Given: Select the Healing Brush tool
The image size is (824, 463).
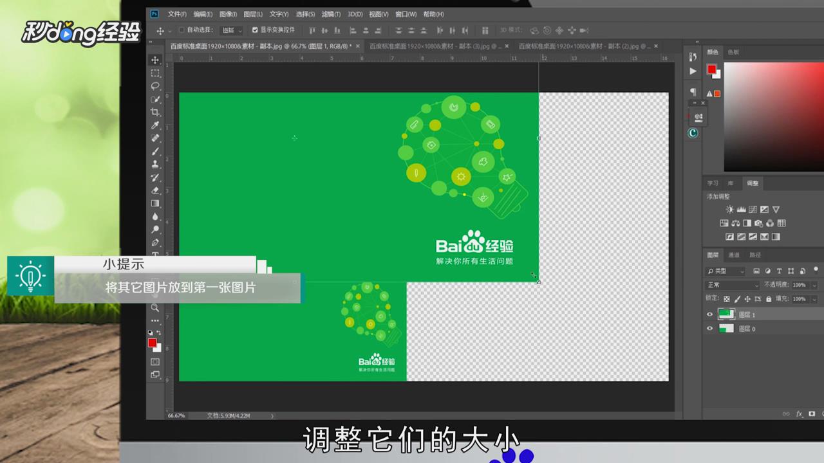Looking at the screenshot, I should pyautogui.click(x=155, y=138).
